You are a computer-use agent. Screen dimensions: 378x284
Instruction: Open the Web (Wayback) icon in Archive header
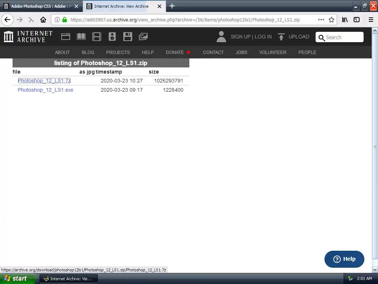coord(66,37)
